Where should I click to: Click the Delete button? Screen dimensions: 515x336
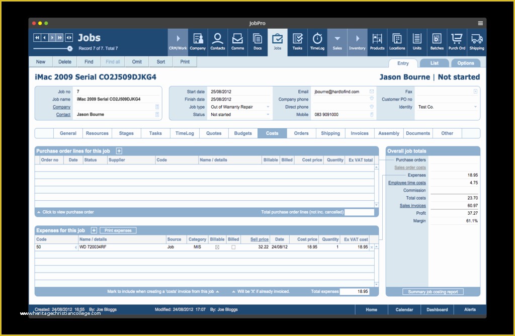click(65, 62)
